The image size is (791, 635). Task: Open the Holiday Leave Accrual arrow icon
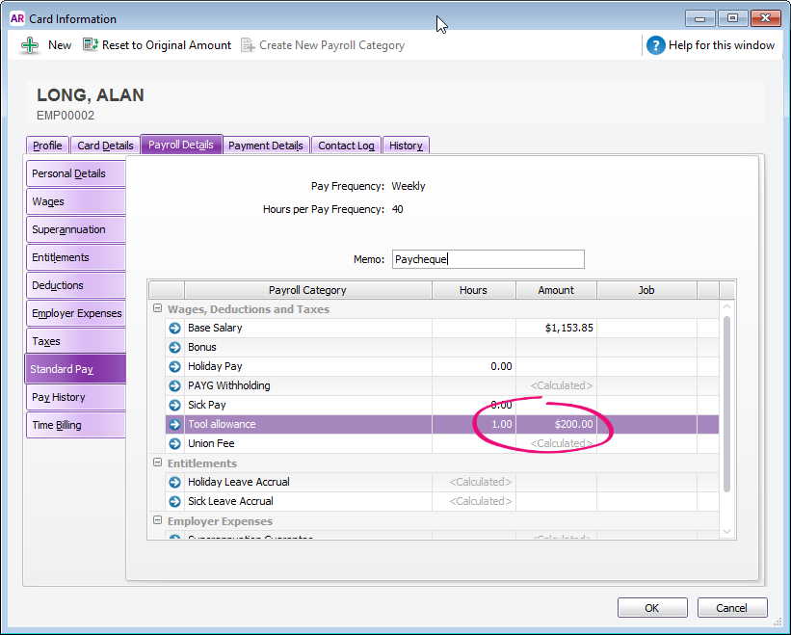point(174,482)
